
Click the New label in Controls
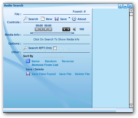(49, 19)
